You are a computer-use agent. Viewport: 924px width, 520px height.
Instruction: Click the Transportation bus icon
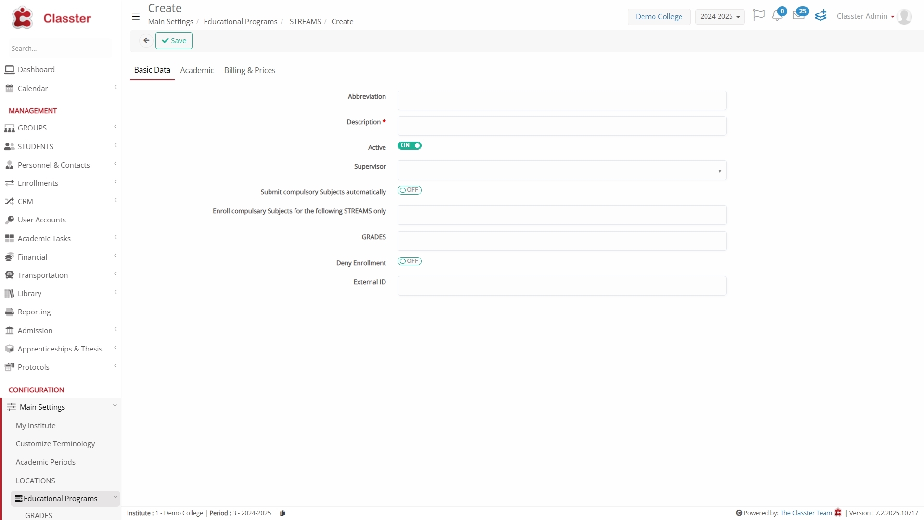tap(9, 275)
